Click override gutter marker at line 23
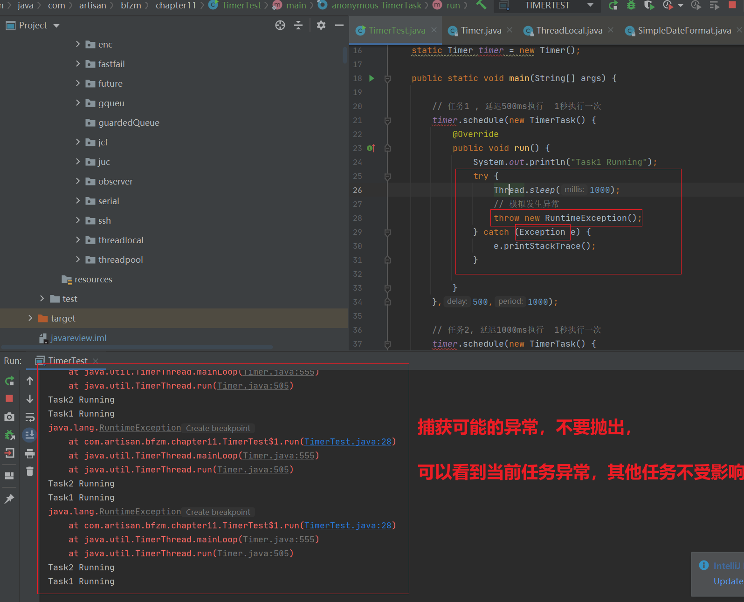The width and height of the screenshot is (744, 602). click(x=371, y=148)
